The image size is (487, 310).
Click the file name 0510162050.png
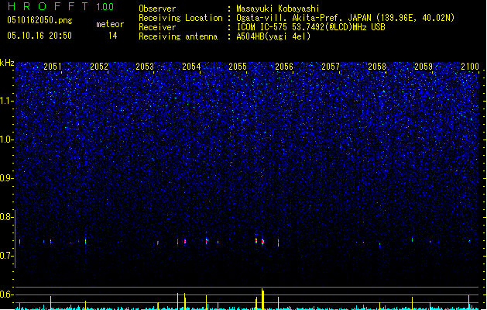[39, 20]
